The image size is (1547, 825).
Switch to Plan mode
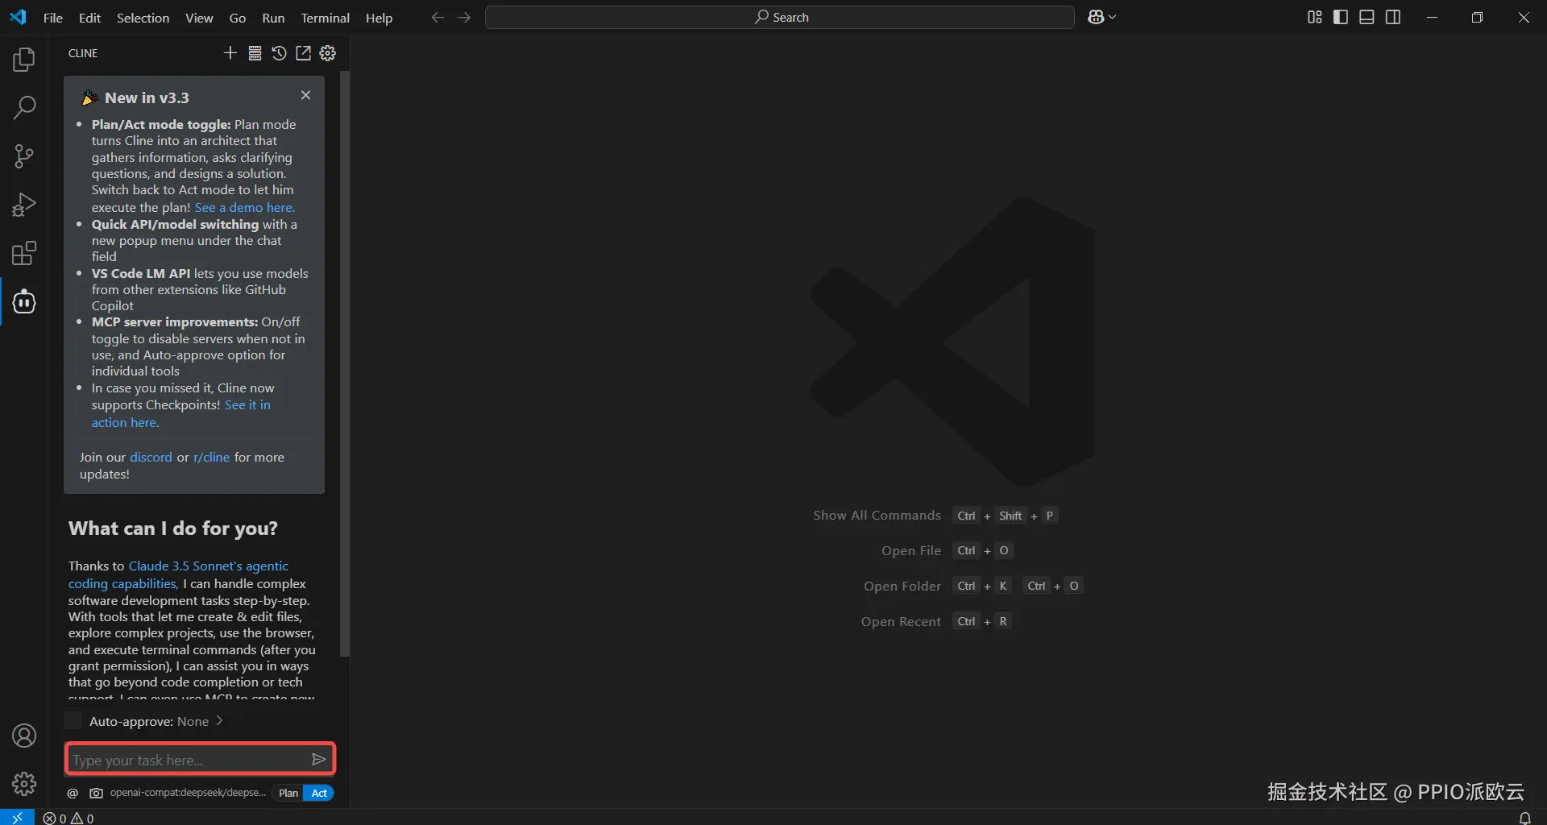tap(288, 793)
